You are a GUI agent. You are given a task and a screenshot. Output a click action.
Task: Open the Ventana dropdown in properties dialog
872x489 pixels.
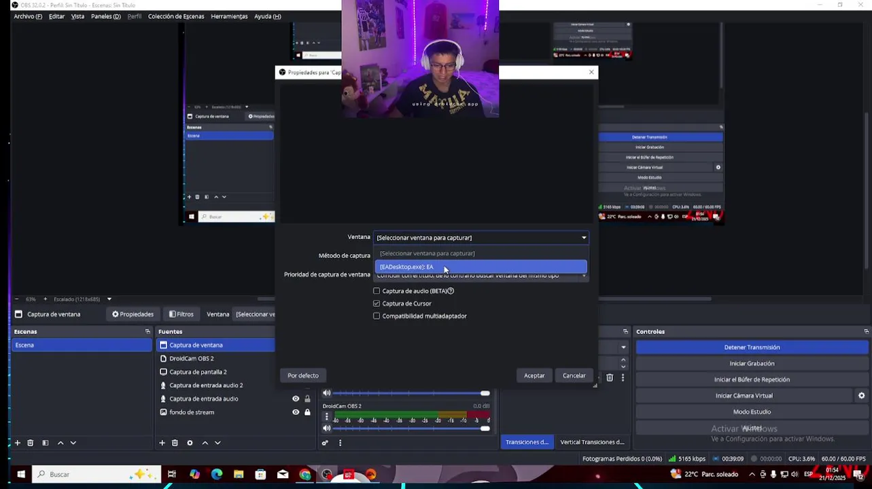click(481, 238)
